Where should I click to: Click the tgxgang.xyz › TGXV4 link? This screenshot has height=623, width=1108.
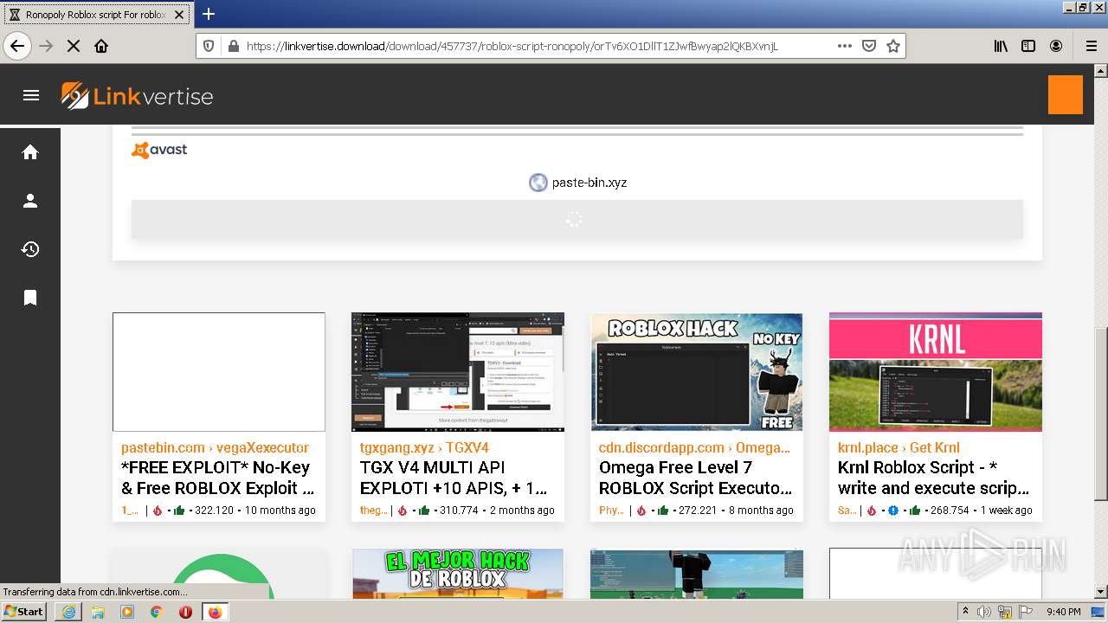point(424,447)
